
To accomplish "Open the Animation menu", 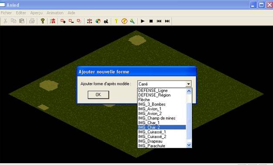I will click(x=55, y=13).
